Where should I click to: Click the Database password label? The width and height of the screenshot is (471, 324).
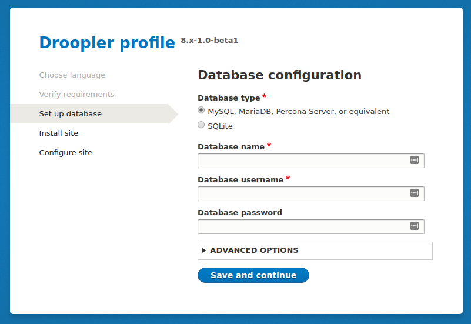tap(240, 213)
